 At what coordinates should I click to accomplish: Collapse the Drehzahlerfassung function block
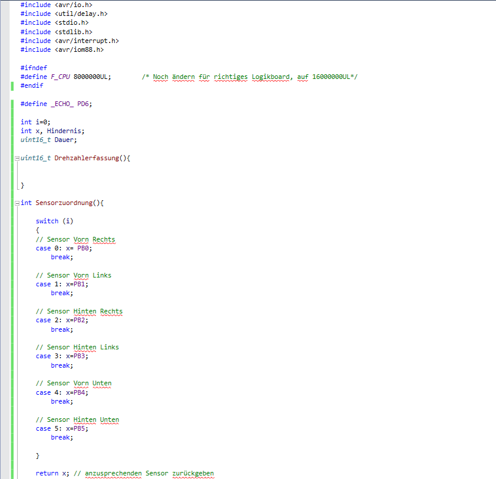pyautogui.click(x=17, y=158)
